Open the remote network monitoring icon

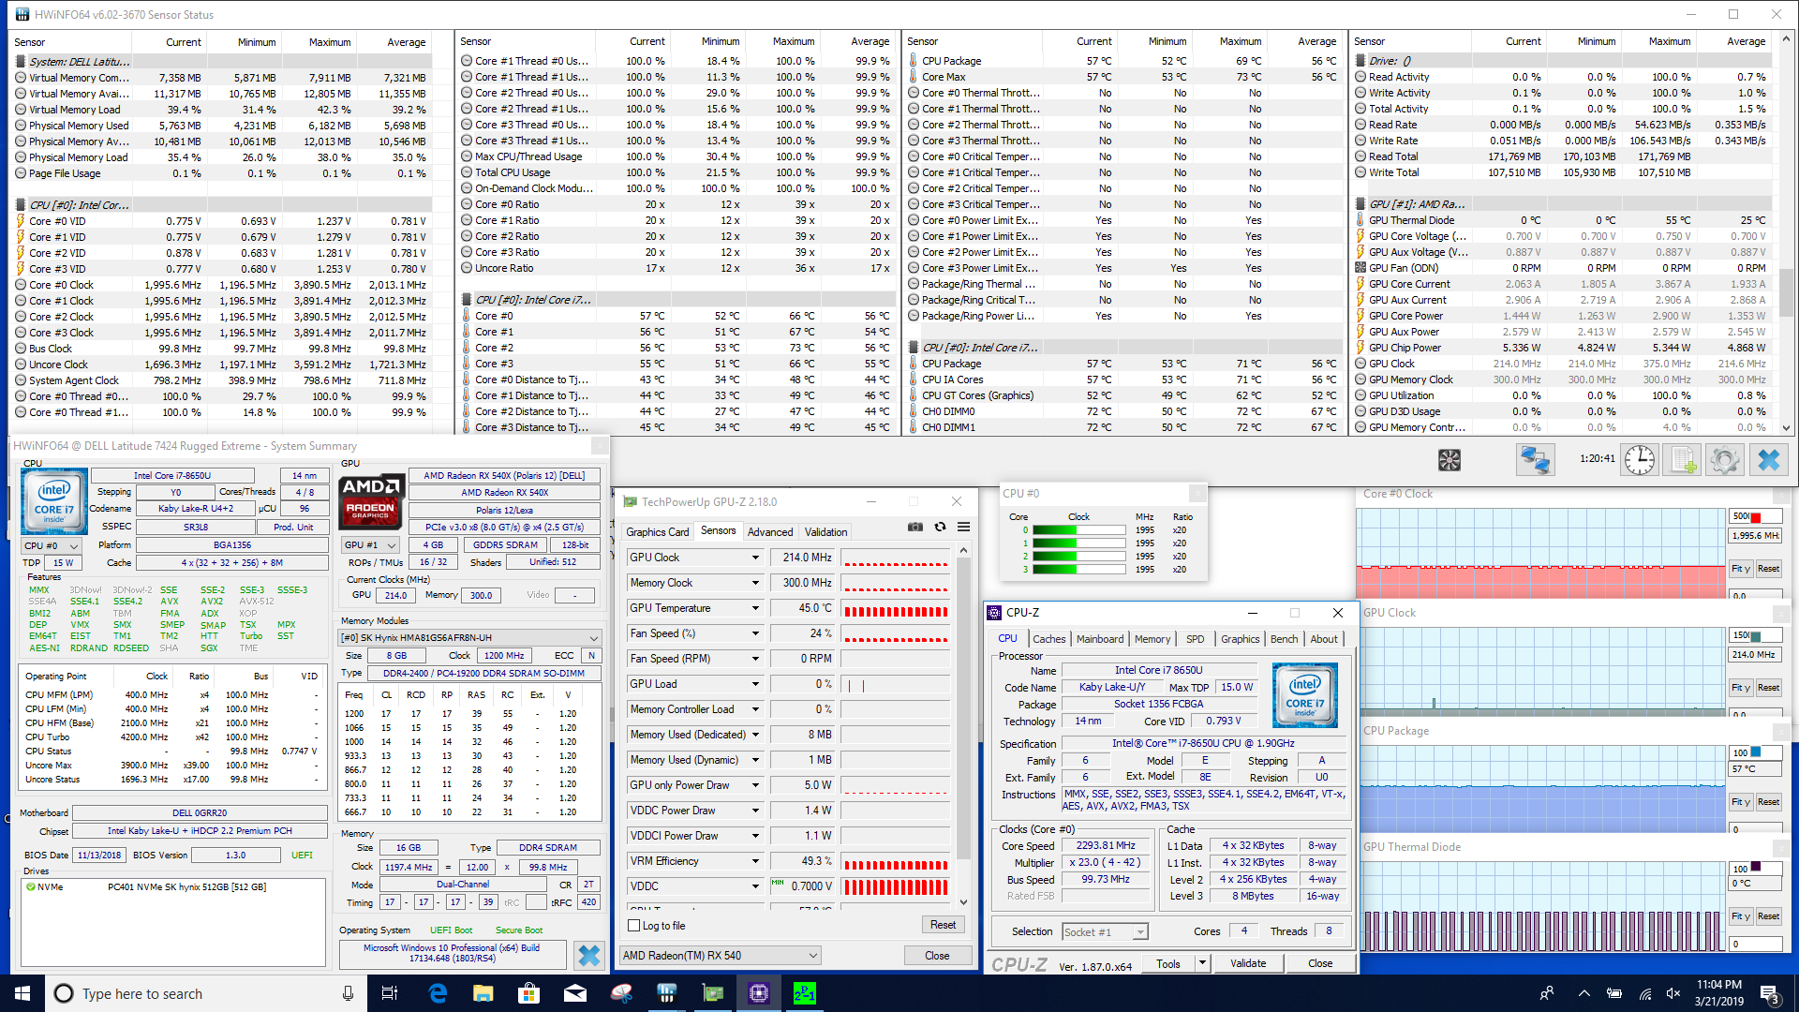pyautogui.click(x=1535, y=460)
